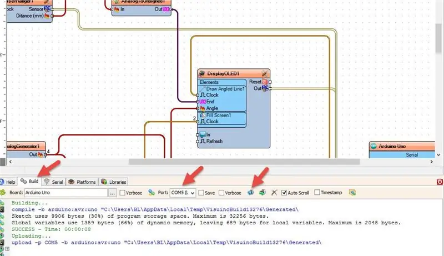Viewport: 444px width, 256px height.
Task: Click the horizontal scrollbar thumb
Action: [x=244, y=162]
